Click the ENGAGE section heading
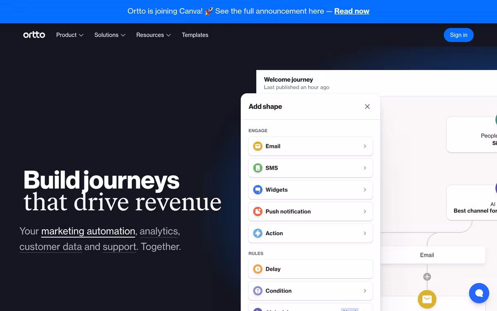The width and height of the screenshot is (497, 311). 258,131
